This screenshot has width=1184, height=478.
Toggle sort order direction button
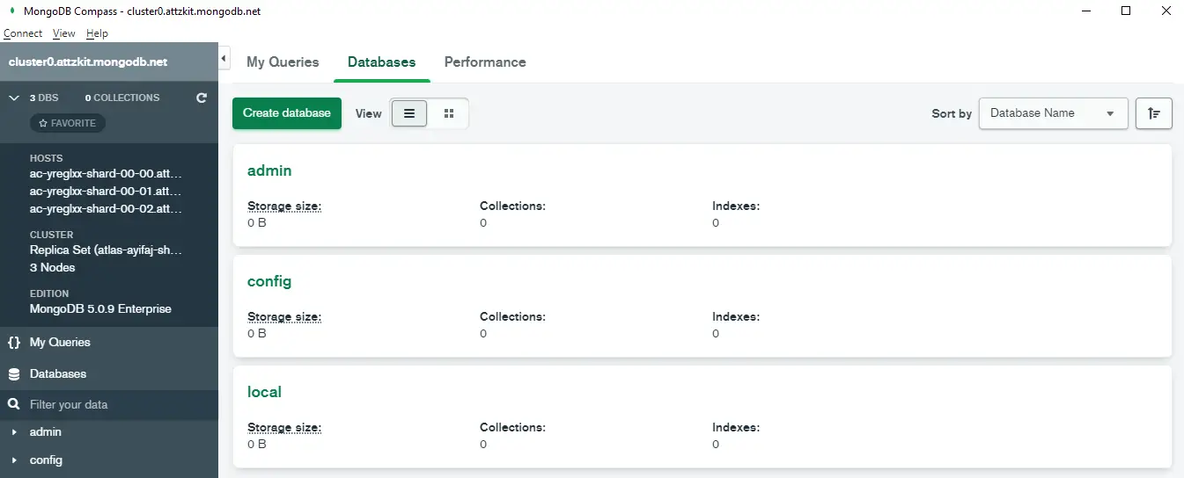tap(1154, 113)
